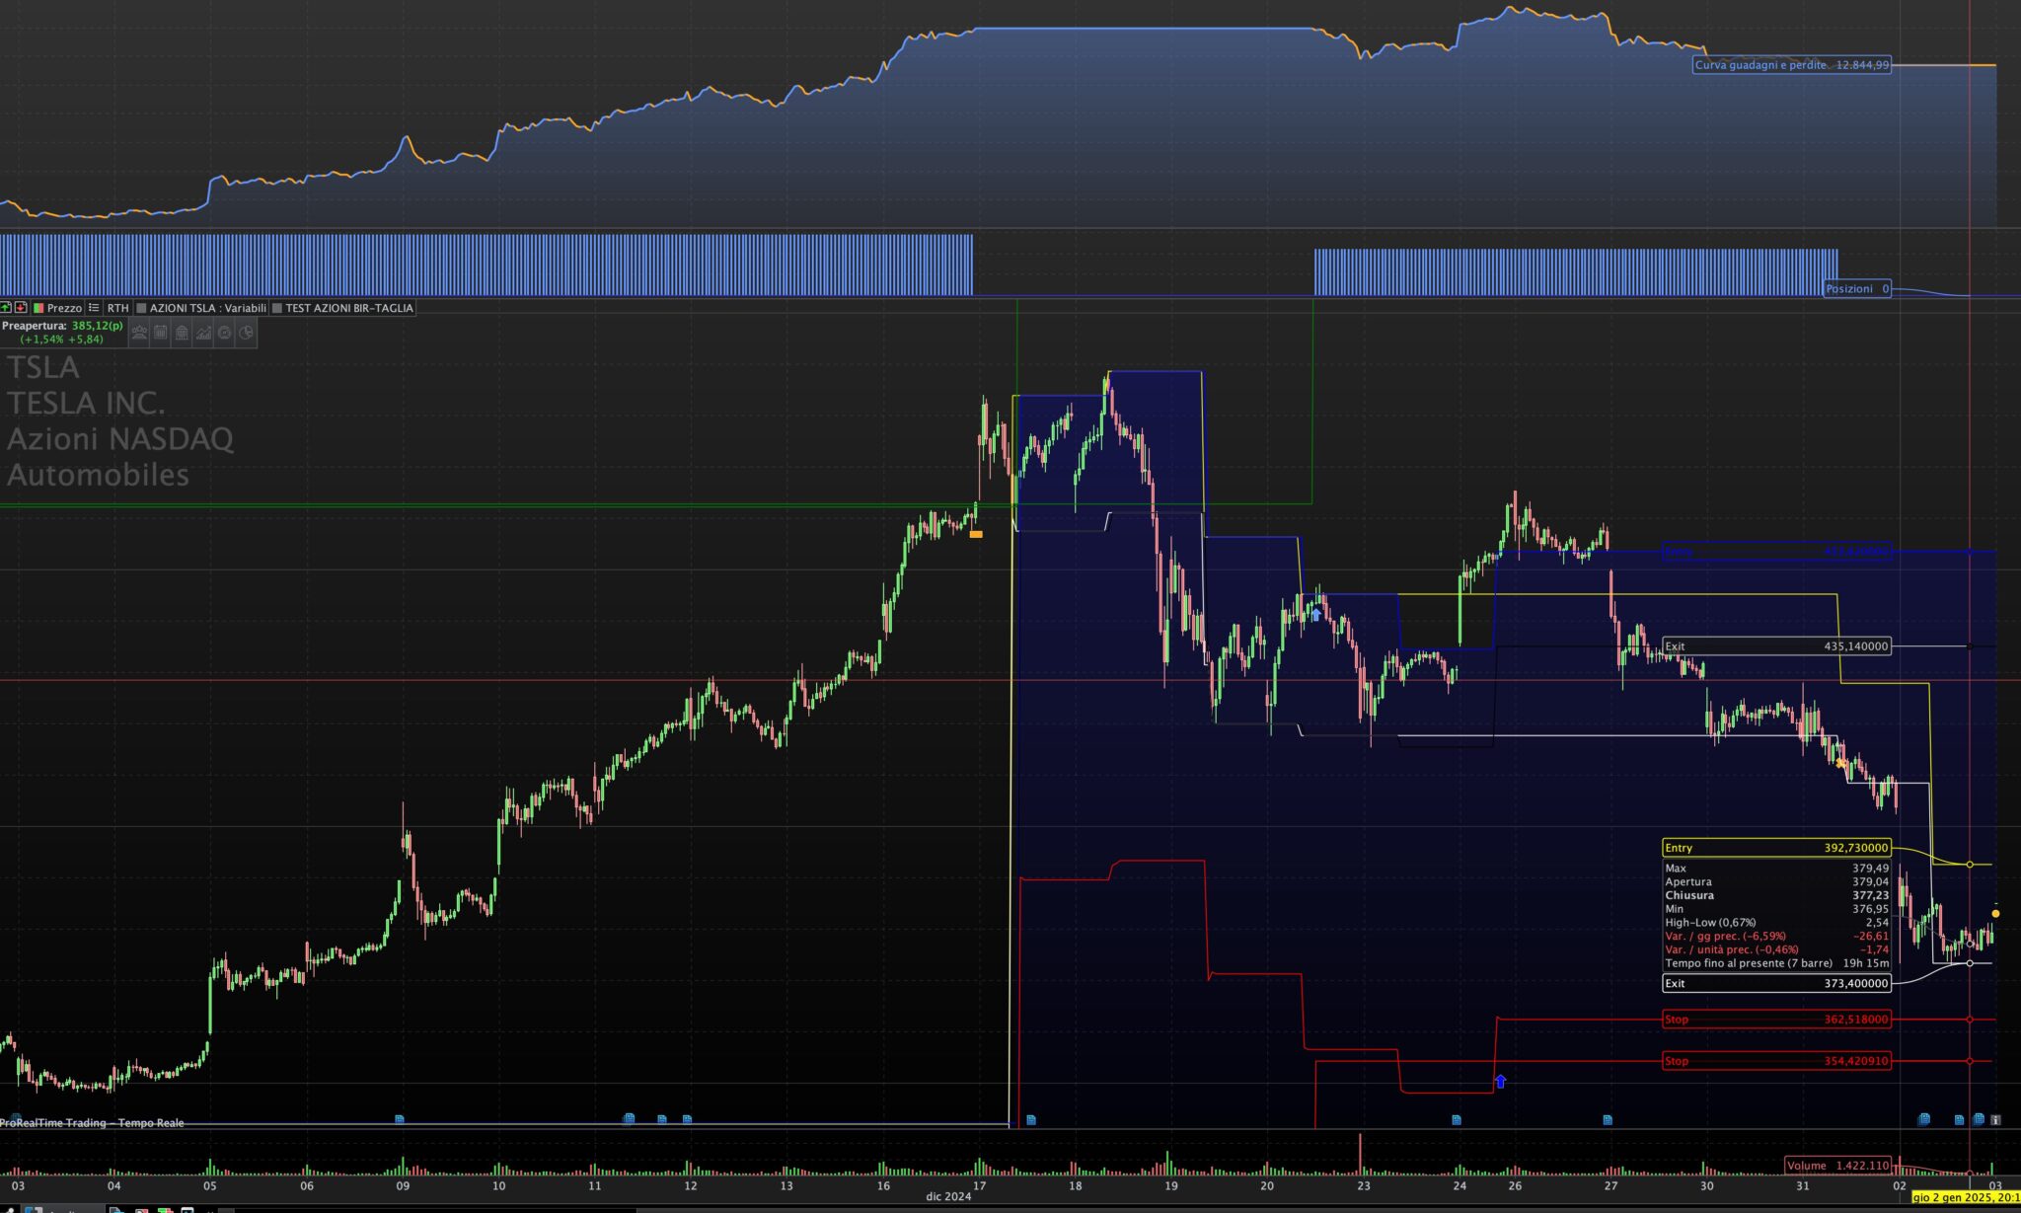Click the blue news document icon near date 09
This screenshot has height=1213, width=2021.
[400, 1119]
